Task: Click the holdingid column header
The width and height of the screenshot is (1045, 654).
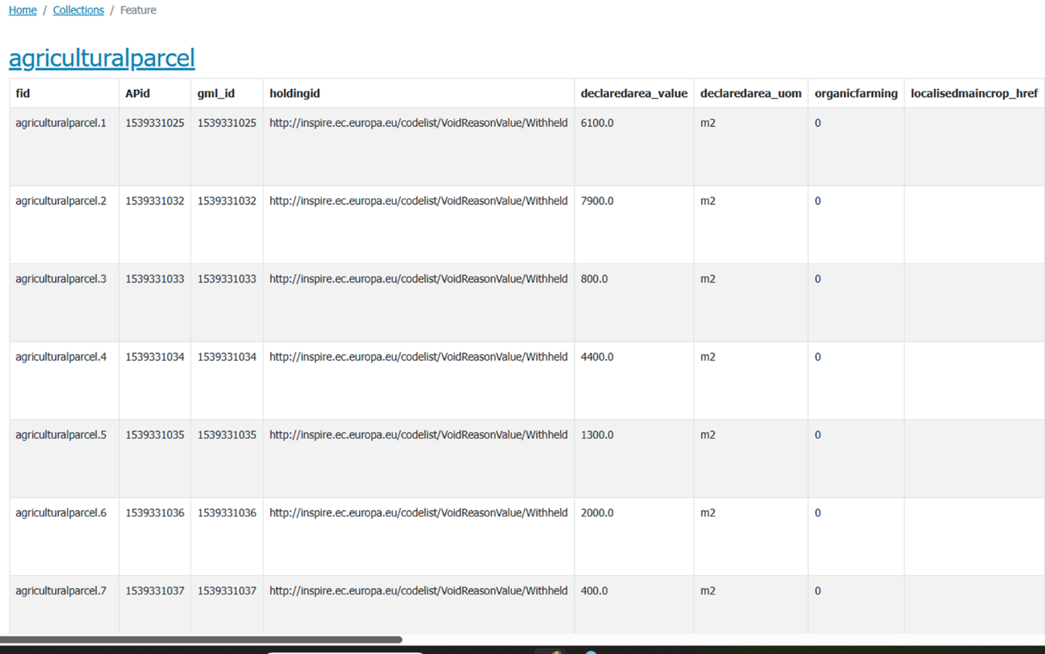Action: point(294,93)
